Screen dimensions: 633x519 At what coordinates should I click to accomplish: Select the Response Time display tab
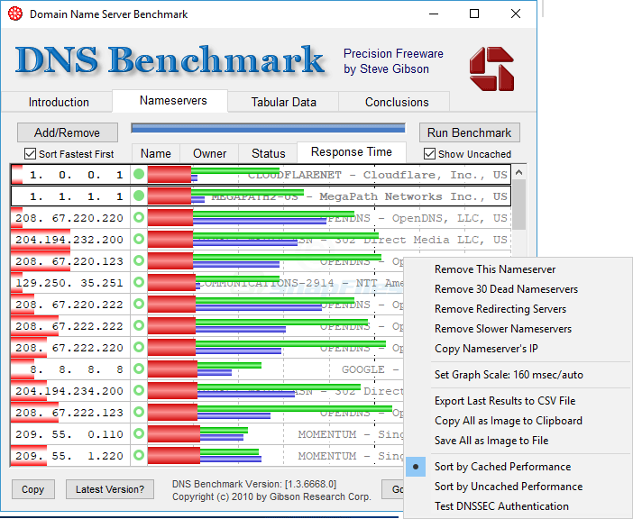(x=352, y=152)
